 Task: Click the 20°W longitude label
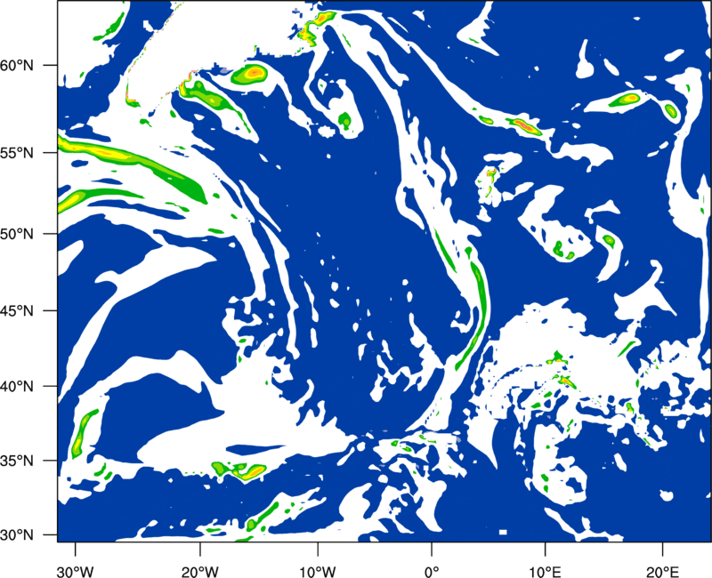pos(199,572)
